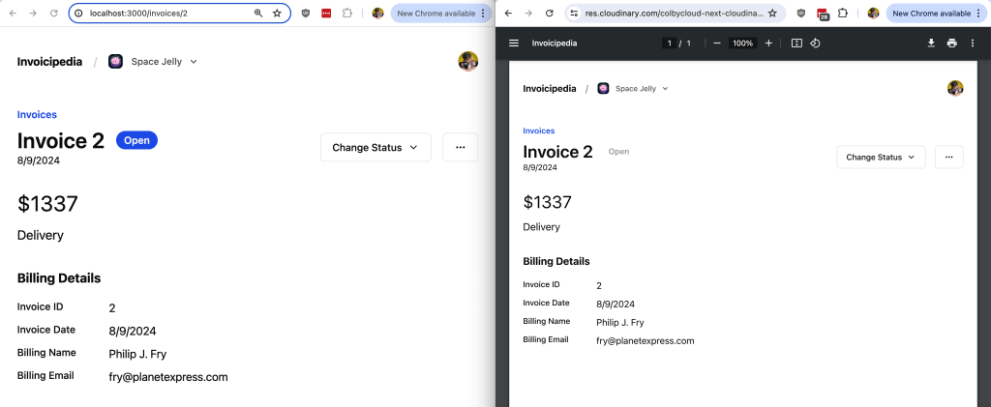Screen dimensions: 991x407
Task: Edit the PDF page number field
Action: 669,43
